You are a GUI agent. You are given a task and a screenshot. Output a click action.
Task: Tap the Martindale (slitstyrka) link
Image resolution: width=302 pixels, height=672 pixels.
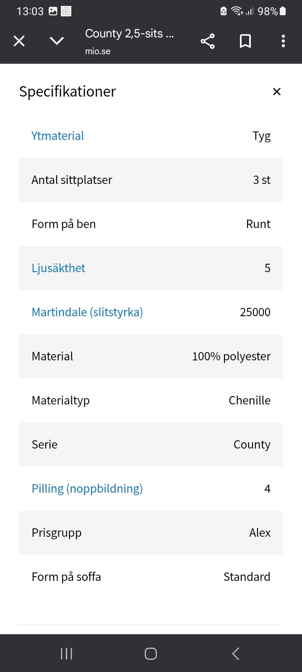click(87, 312)
